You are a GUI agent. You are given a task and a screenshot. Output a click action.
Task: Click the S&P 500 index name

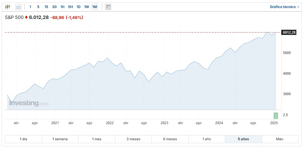(14, 18)
